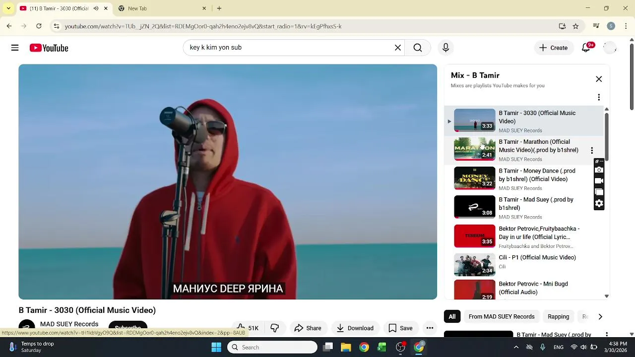Open the YouTube account avatar menu
The width and height of the screenshot is (635, 357).
point(610,48)
